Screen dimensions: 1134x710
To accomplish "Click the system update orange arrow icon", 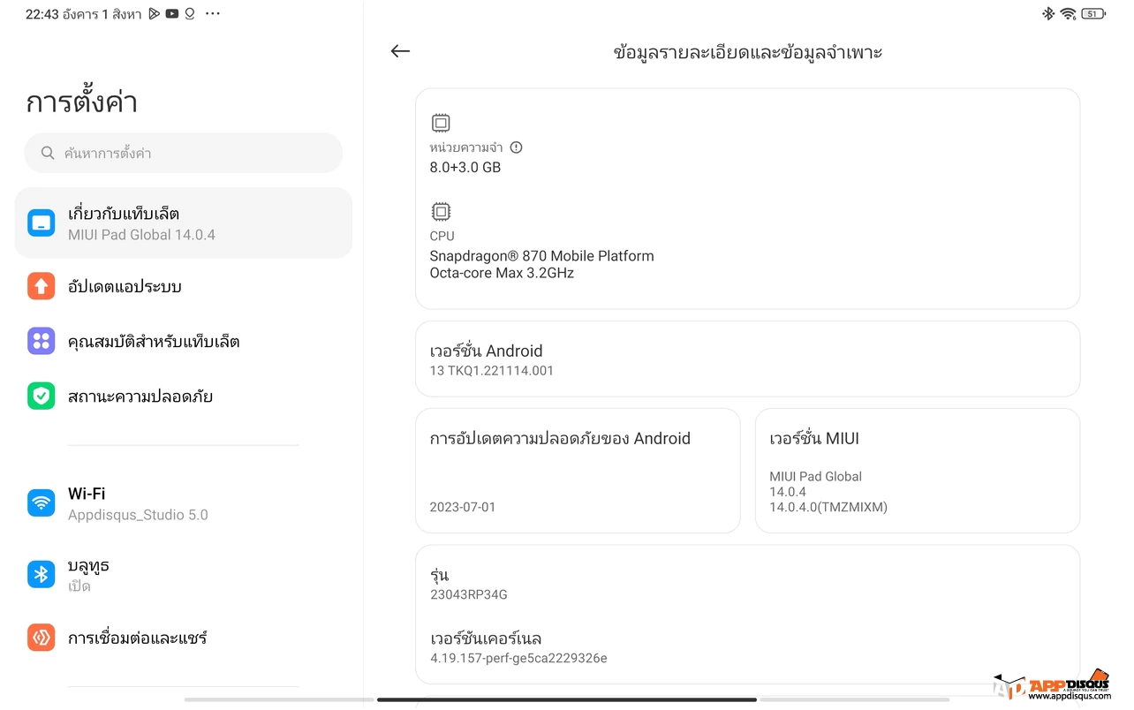I will [x=42, y=286].
